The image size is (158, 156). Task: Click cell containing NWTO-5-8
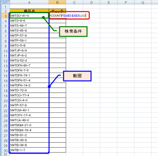tap(29, 46)
